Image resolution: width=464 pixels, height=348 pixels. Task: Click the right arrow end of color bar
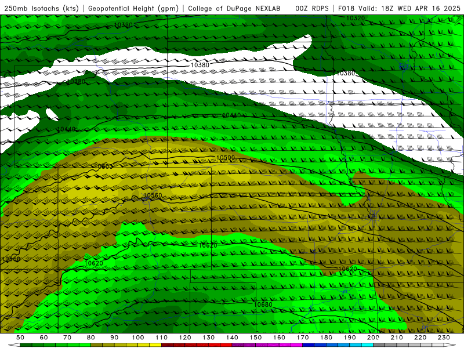point(450,345)
